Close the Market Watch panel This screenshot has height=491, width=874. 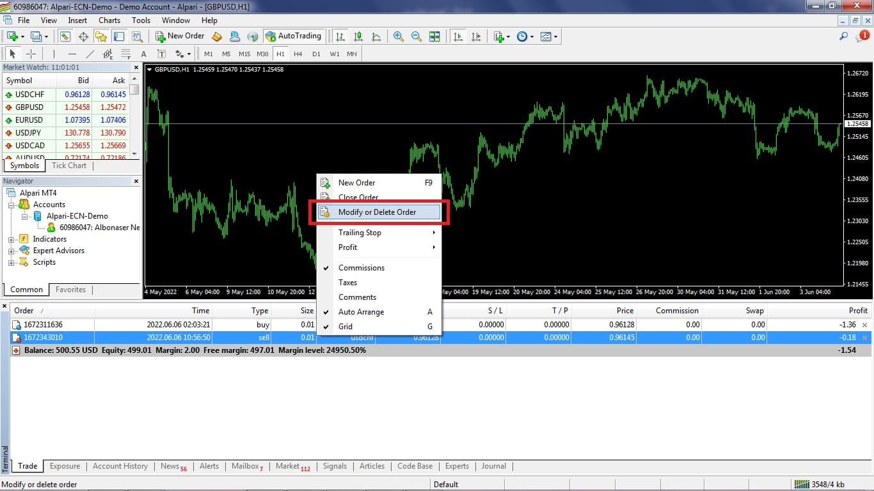136,67
